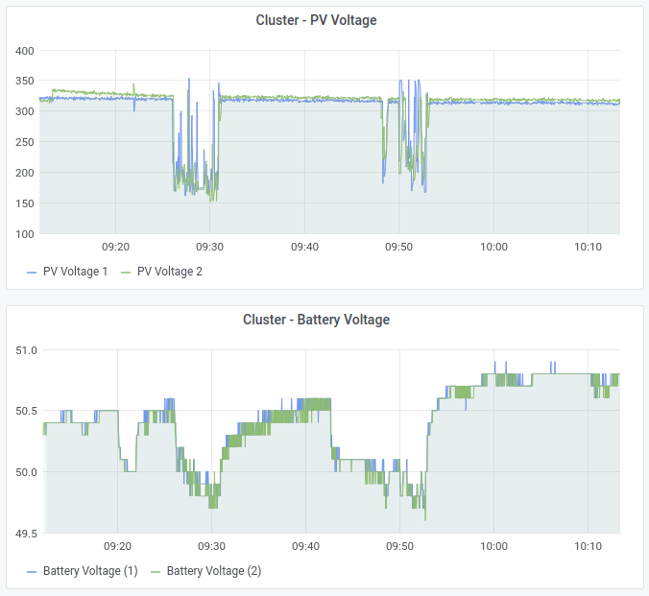Toggle the Battery Voltage (2) legend series
This screenshot has height=596, width=649.
point(214,571)
